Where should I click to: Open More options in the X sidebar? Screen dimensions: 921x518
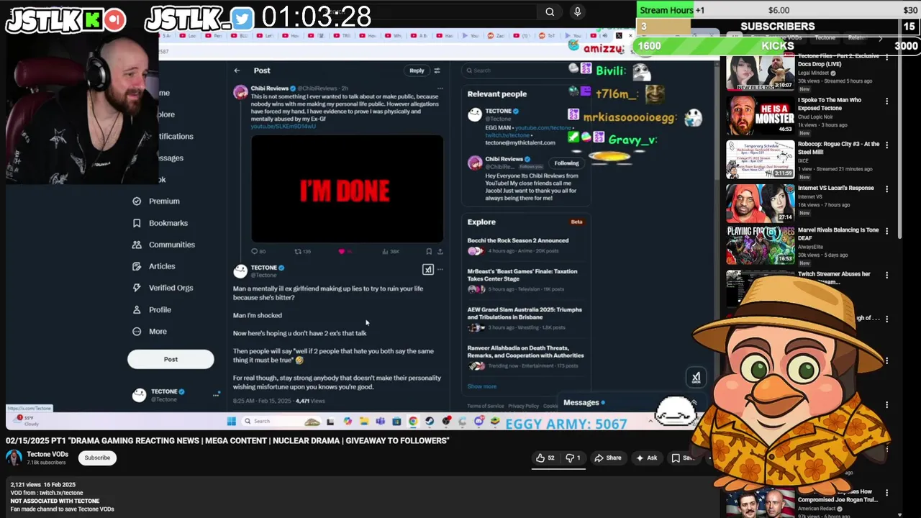click(x=150, y=332)
